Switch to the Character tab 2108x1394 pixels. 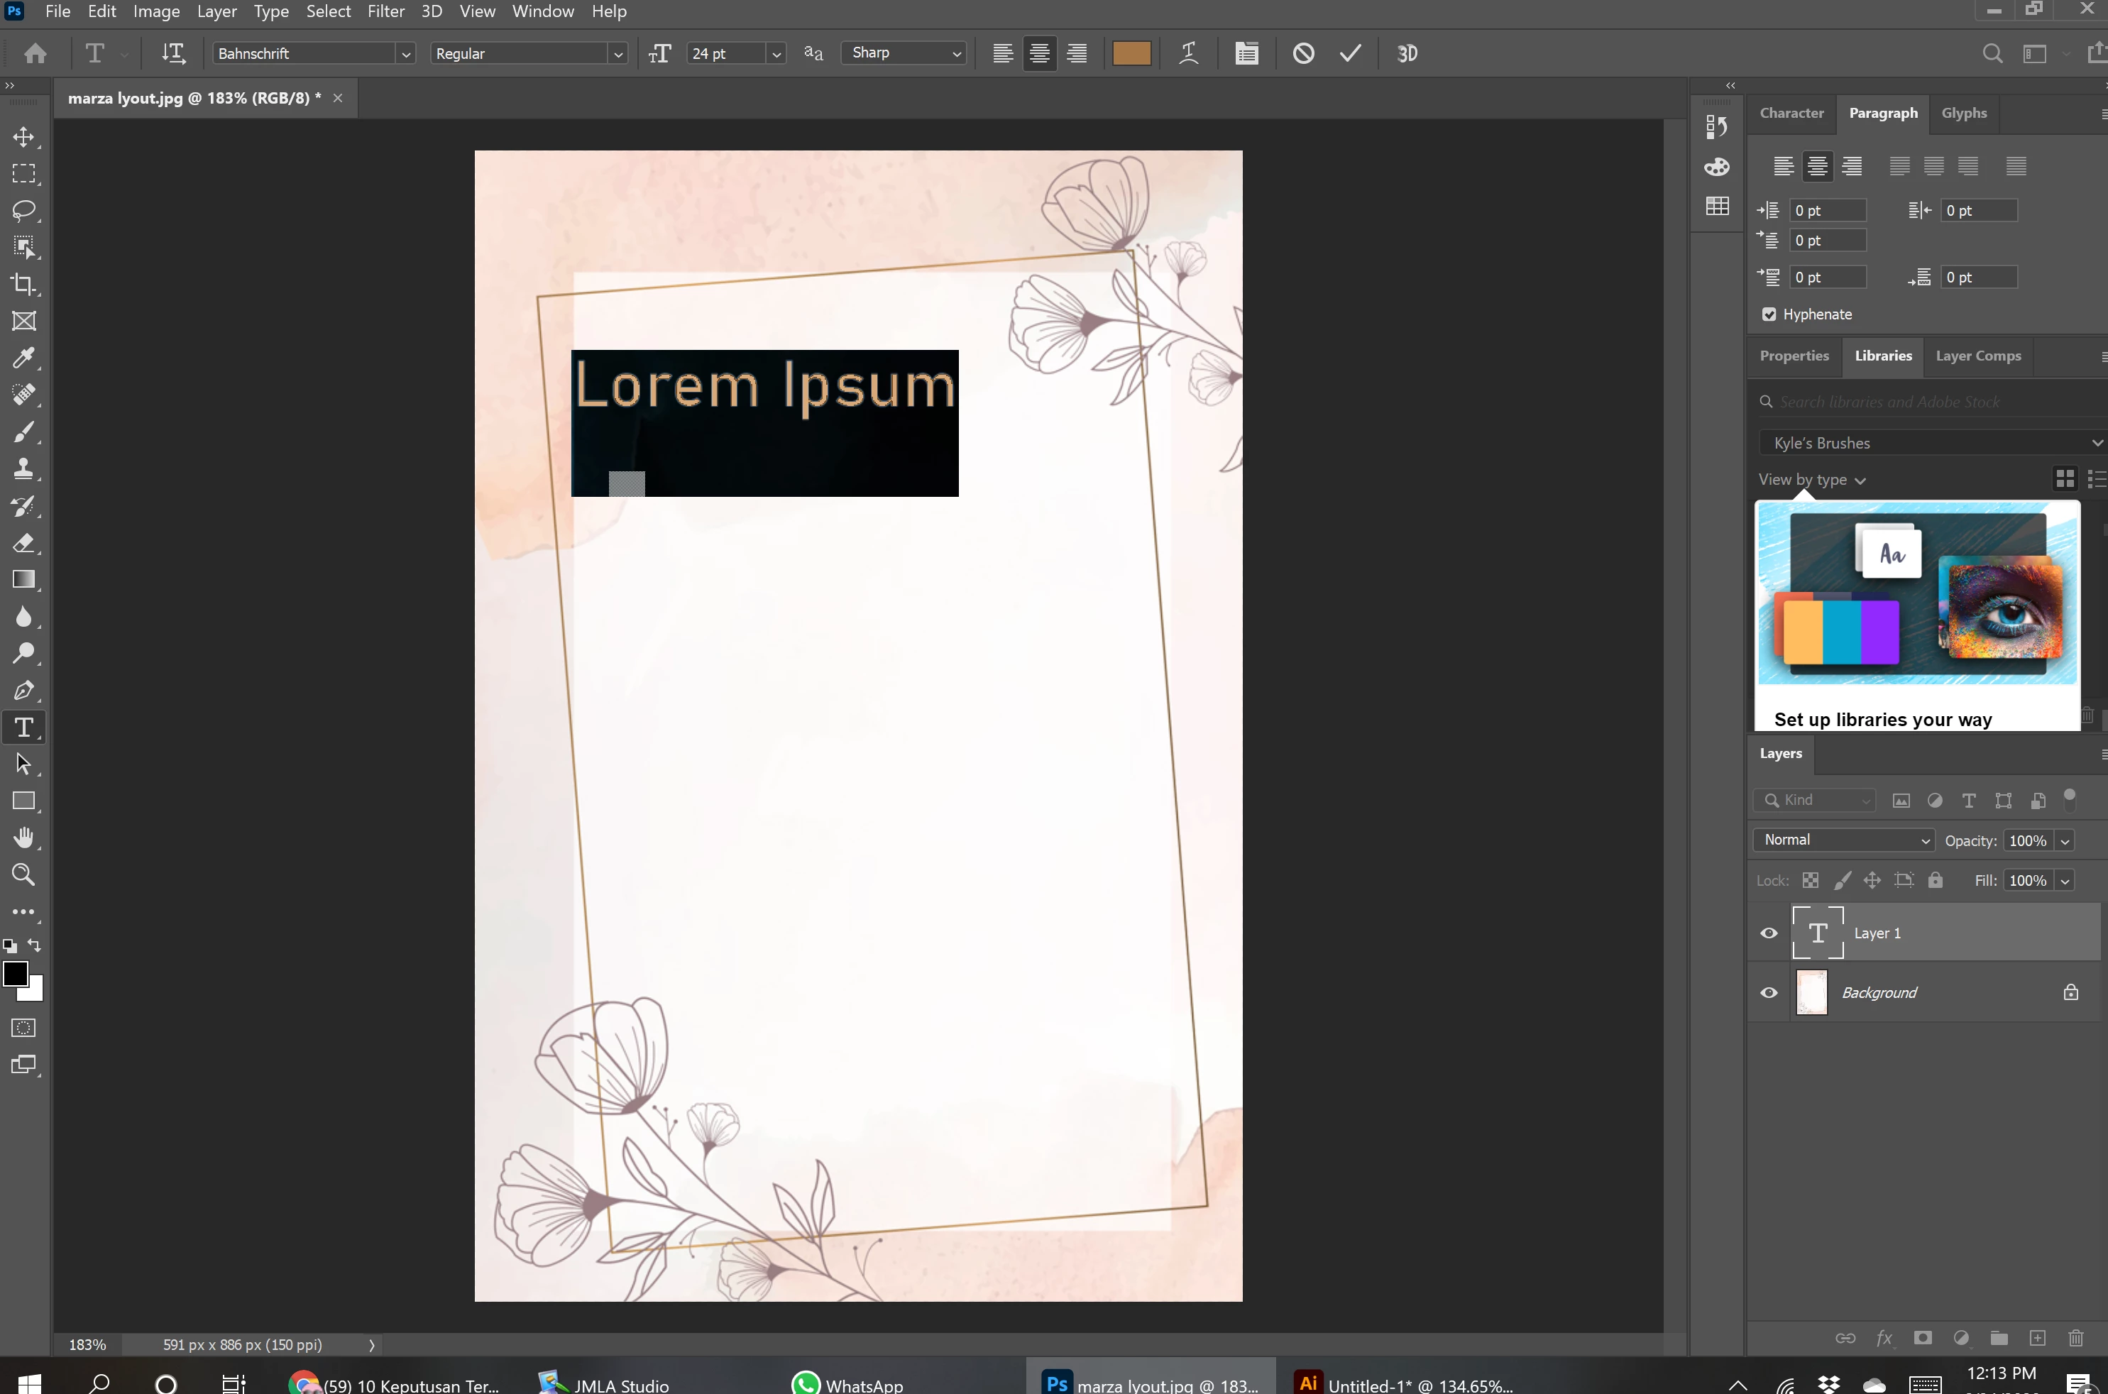pyautogui.click(x=1791, y=113)
